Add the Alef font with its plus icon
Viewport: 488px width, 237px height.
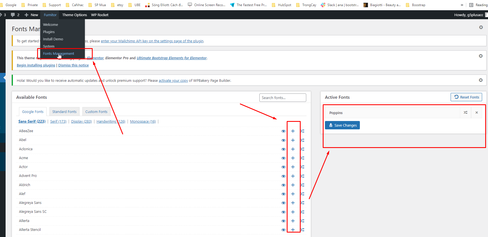pyautogui.click(x=293, y=194)
